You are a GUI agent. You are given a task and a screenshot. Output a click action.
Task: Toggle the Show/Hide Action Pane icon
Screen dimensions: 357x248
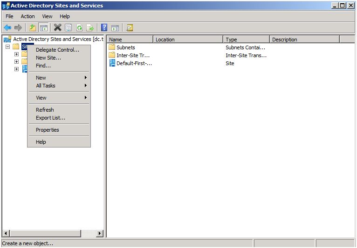115,28
